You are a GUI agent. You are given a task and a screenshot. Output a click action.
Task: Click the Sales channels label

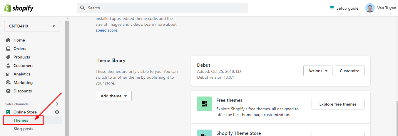(17, 104)
